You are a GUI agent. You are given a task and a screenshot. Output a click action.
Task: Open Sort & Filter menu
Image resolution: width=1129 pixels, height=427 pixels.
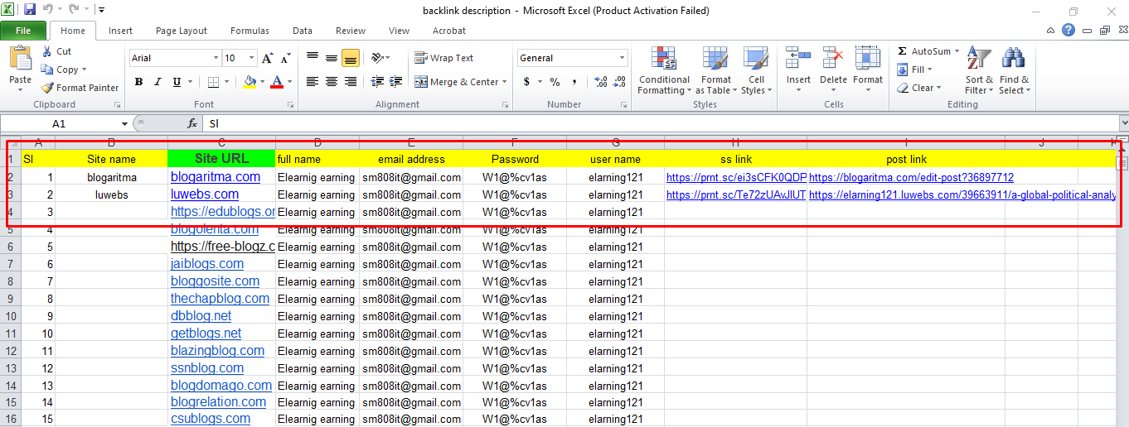[979, 71]
